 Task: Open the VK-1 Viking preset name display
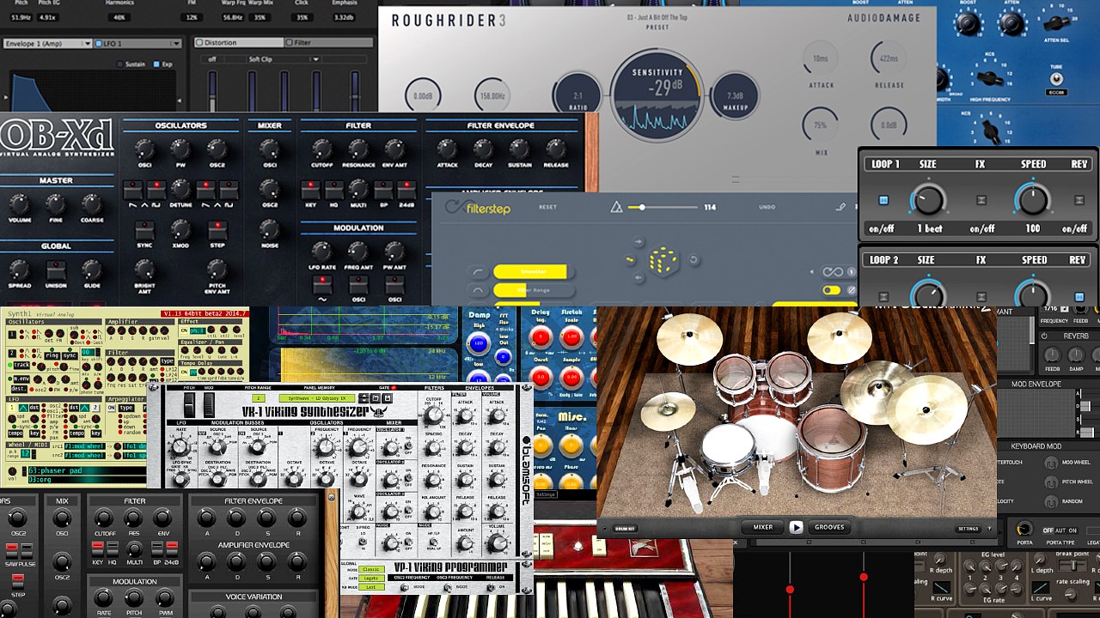tap(317, 398)
